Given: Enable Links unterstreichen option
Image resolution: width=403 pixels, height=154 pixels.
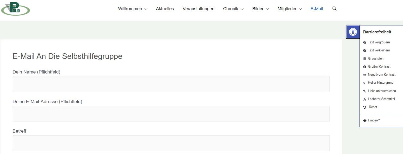Looking at the screenshot, I should [382, 91].
